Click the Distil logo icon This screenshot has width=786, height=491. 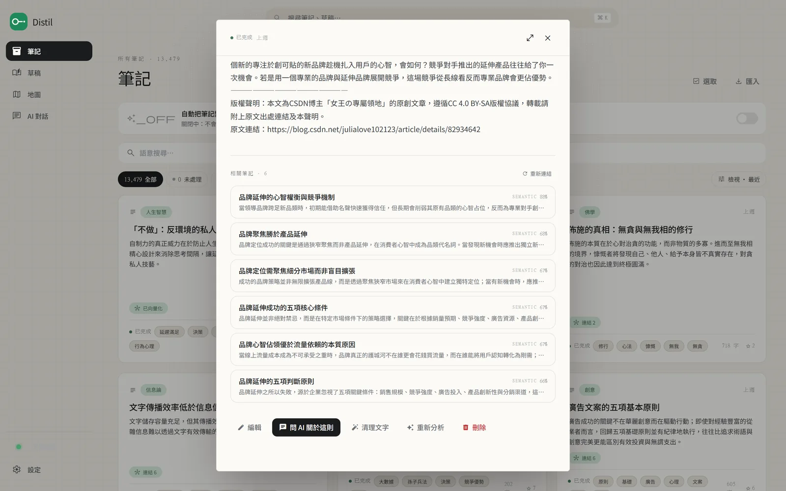pos(19,22)
